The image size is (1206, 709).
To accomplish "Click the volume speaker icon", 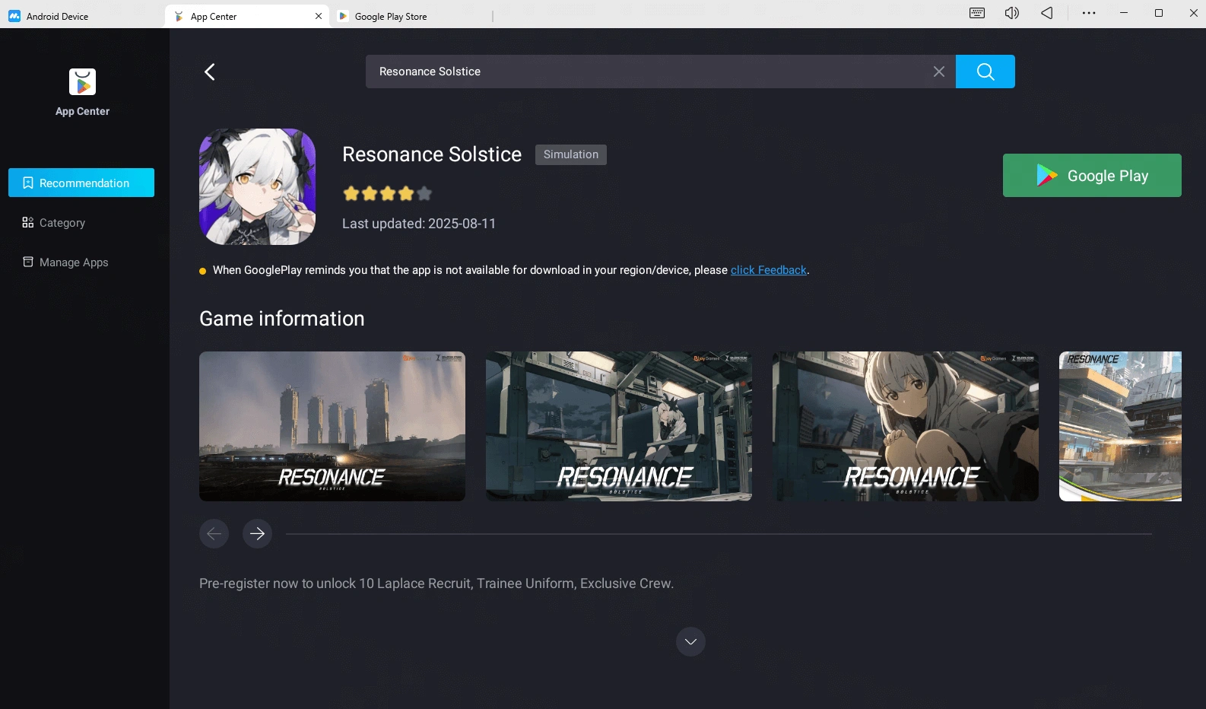I will (x=1012, y=13).
